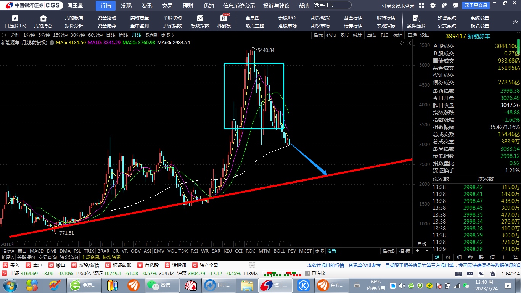The width and height of the screenshot is (521, 293).
Task: Toggle the 画线 drawing tool
Action: coord(371,35)
